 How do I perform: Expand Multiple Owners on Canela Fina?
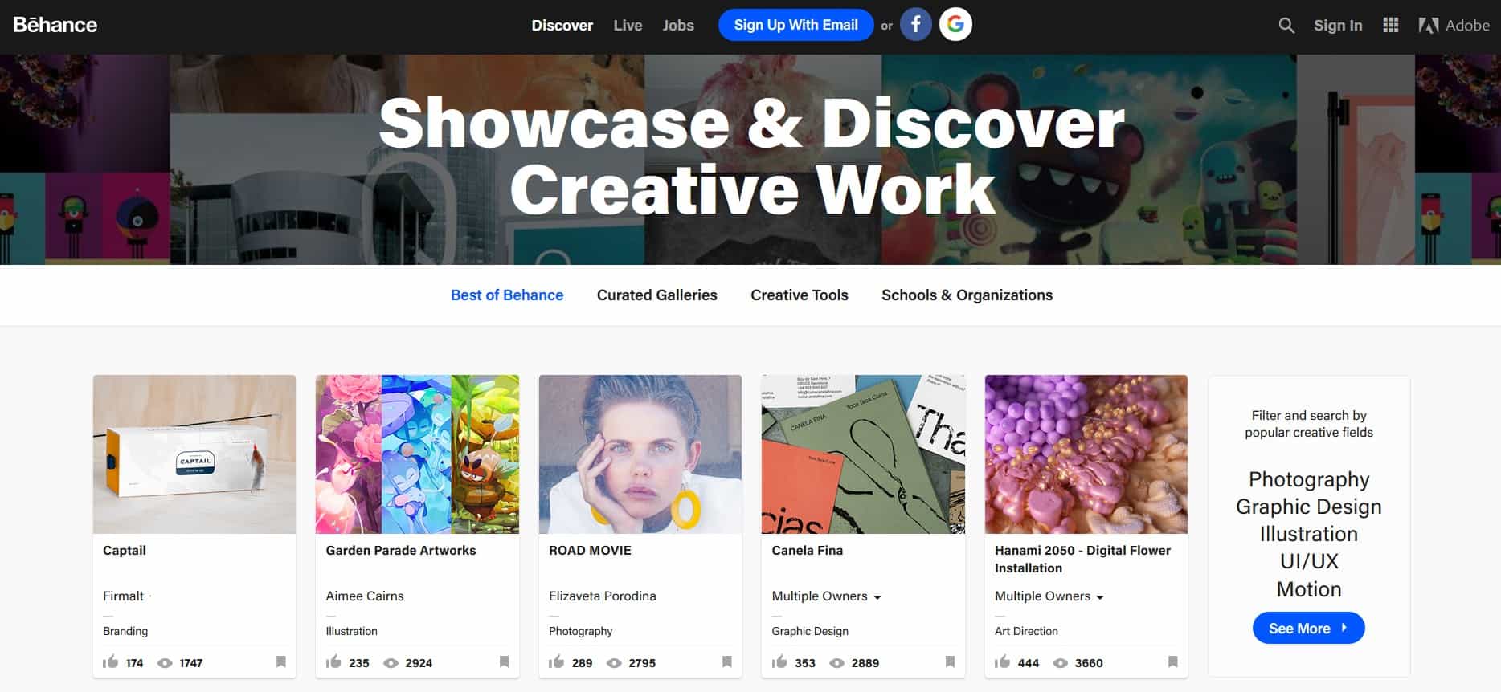[x=827, y=596]
